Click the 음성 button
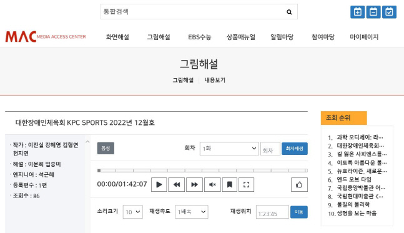Image resolution: width=404 pixels, height=233 pixels. click(x=106, y=148)
